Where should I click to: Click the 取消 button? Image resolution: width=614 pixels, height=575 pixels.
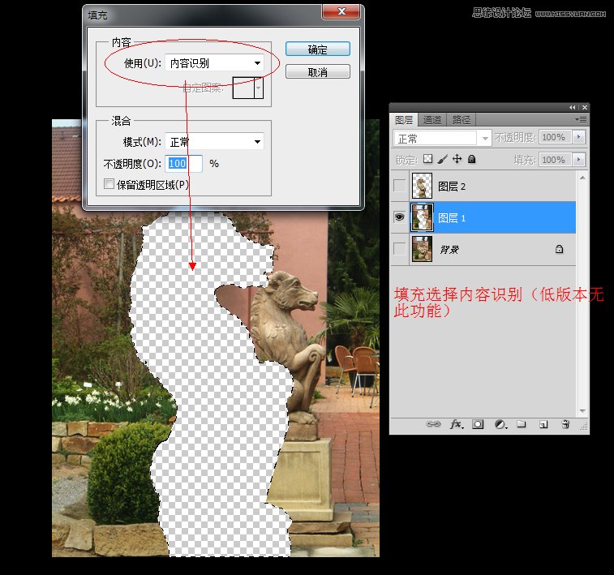click(318, 72)
